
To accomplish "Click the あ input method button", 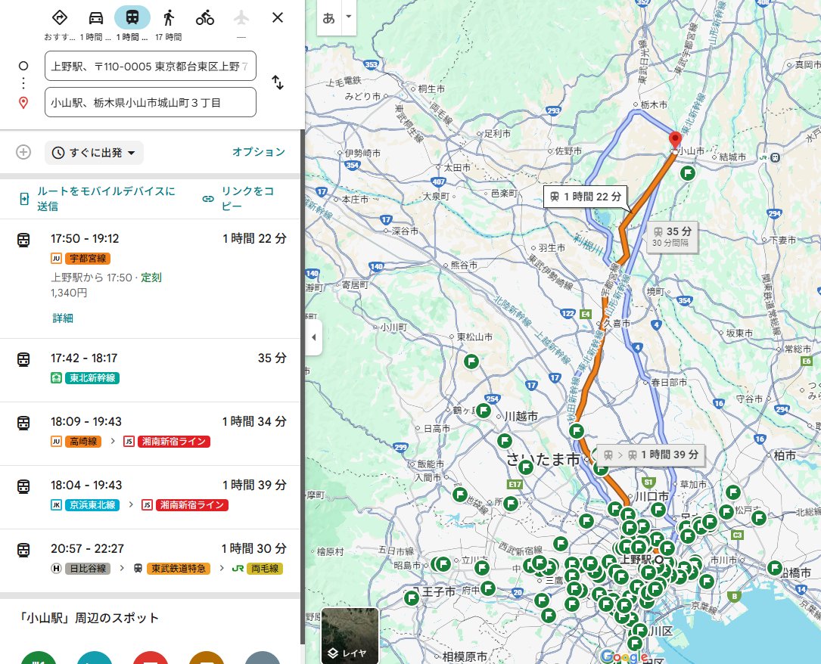I will [x=329, y=18].
